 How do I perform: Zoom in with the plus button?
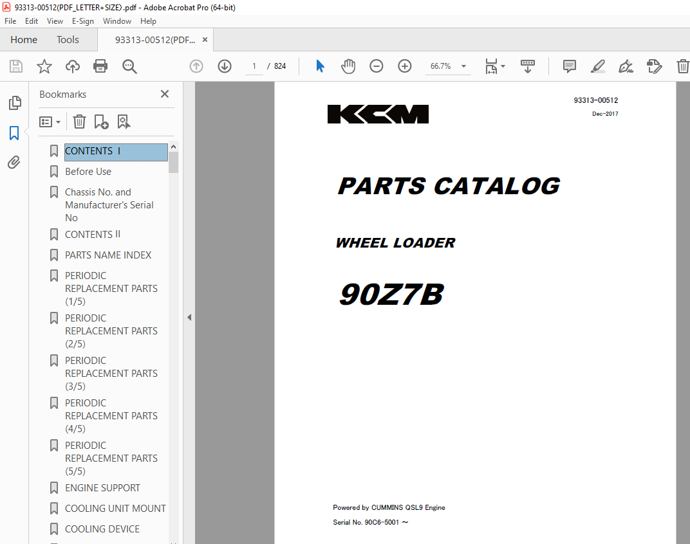(404, 66)
